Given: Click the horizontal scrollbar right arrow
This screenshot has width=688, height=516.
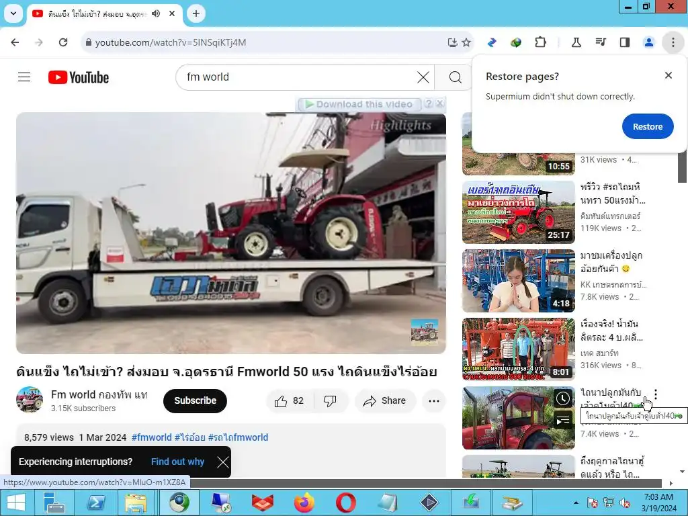Looking at the screenshot, I should [671, 483].
